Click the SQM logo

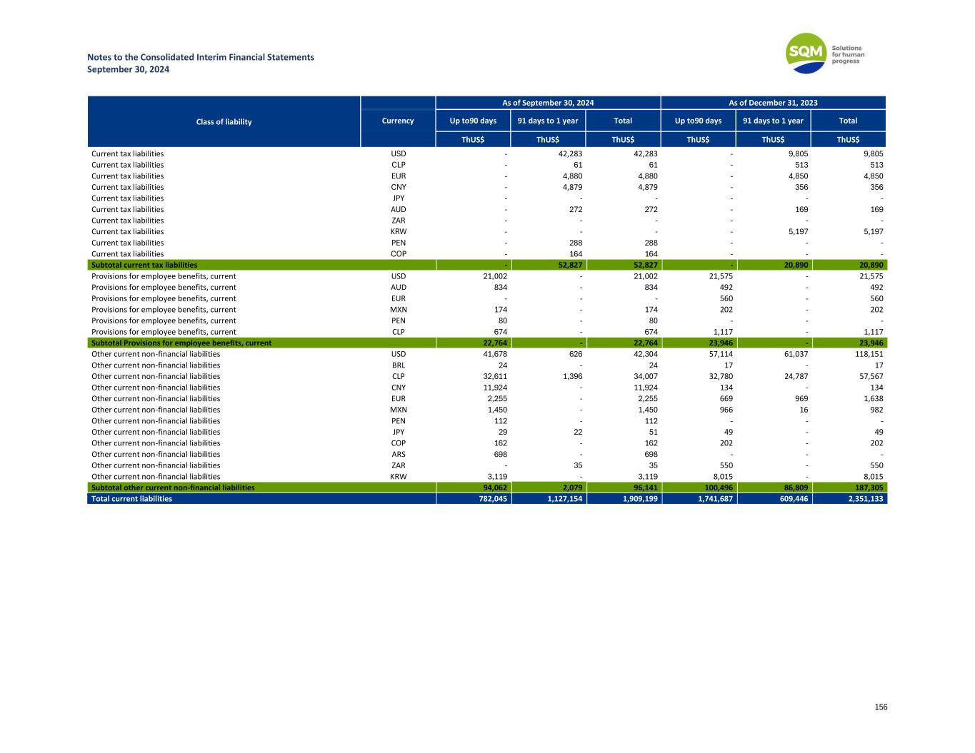point(806,53)
